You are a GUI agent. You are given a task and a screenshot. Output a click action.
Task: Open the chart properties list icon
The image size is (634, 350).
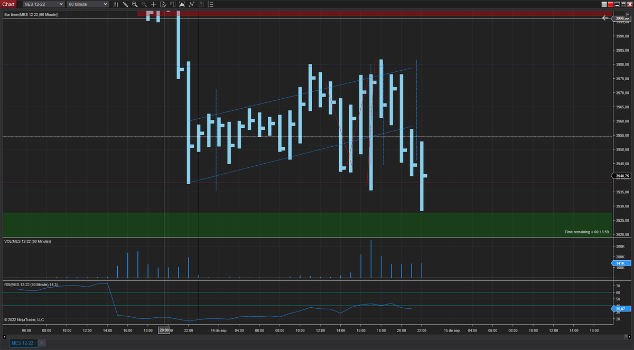click(x=211, y=4)
